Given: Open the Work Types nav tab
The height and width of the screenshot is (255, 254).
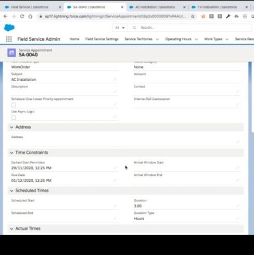Looking at the screenshot, I should point(213,39).
